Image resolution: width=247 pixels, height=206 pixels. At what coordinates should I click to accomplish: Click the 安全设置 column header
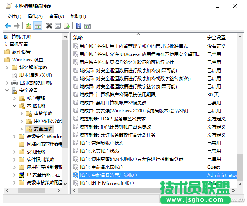(221, 37)
